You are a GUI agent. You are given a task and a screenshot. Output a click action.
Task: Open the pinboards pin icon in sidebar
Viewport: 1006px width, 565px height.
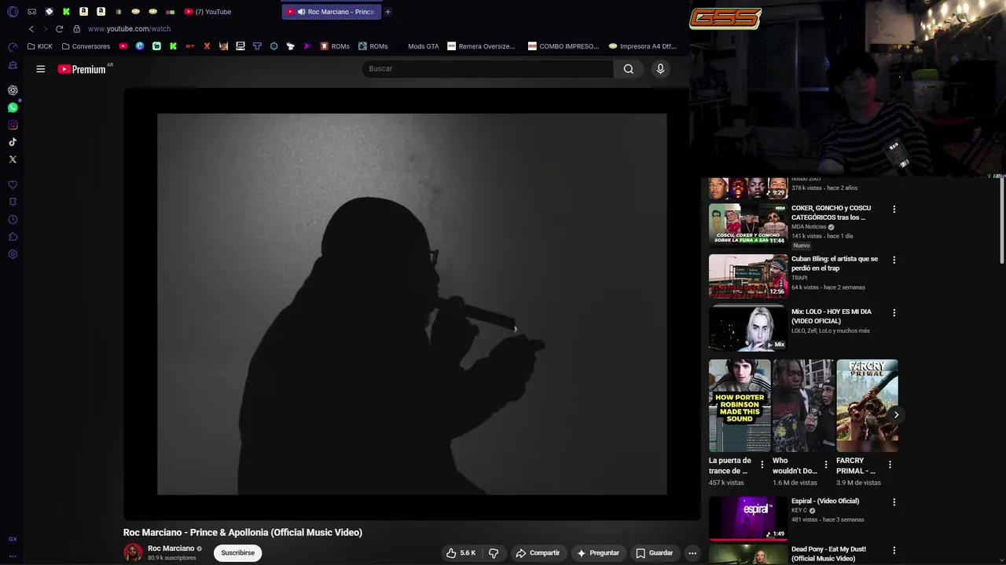pos(13,202)
